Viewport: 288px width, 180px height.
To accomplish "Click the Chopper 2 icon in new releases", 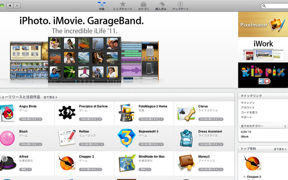I will click(67, 163).
